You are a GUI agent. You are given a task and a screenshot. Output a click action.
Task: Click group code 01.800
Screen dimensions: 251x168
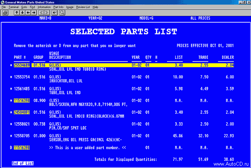click(x=39, y=136)
